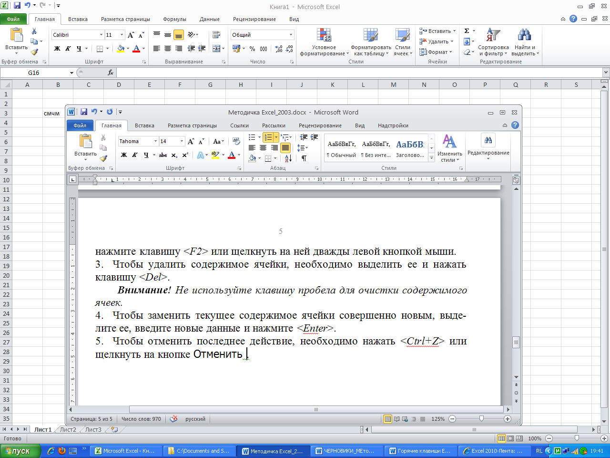The image size is (610, 458).
Task: Click Excel 'Вставить' button in Cells group
Action: click(437, 31)
